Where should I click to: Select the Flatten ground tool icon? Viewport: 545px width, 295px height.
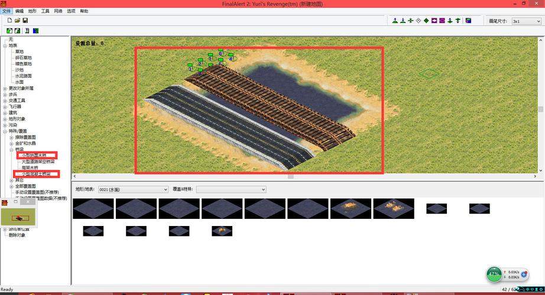pos(410,21)
